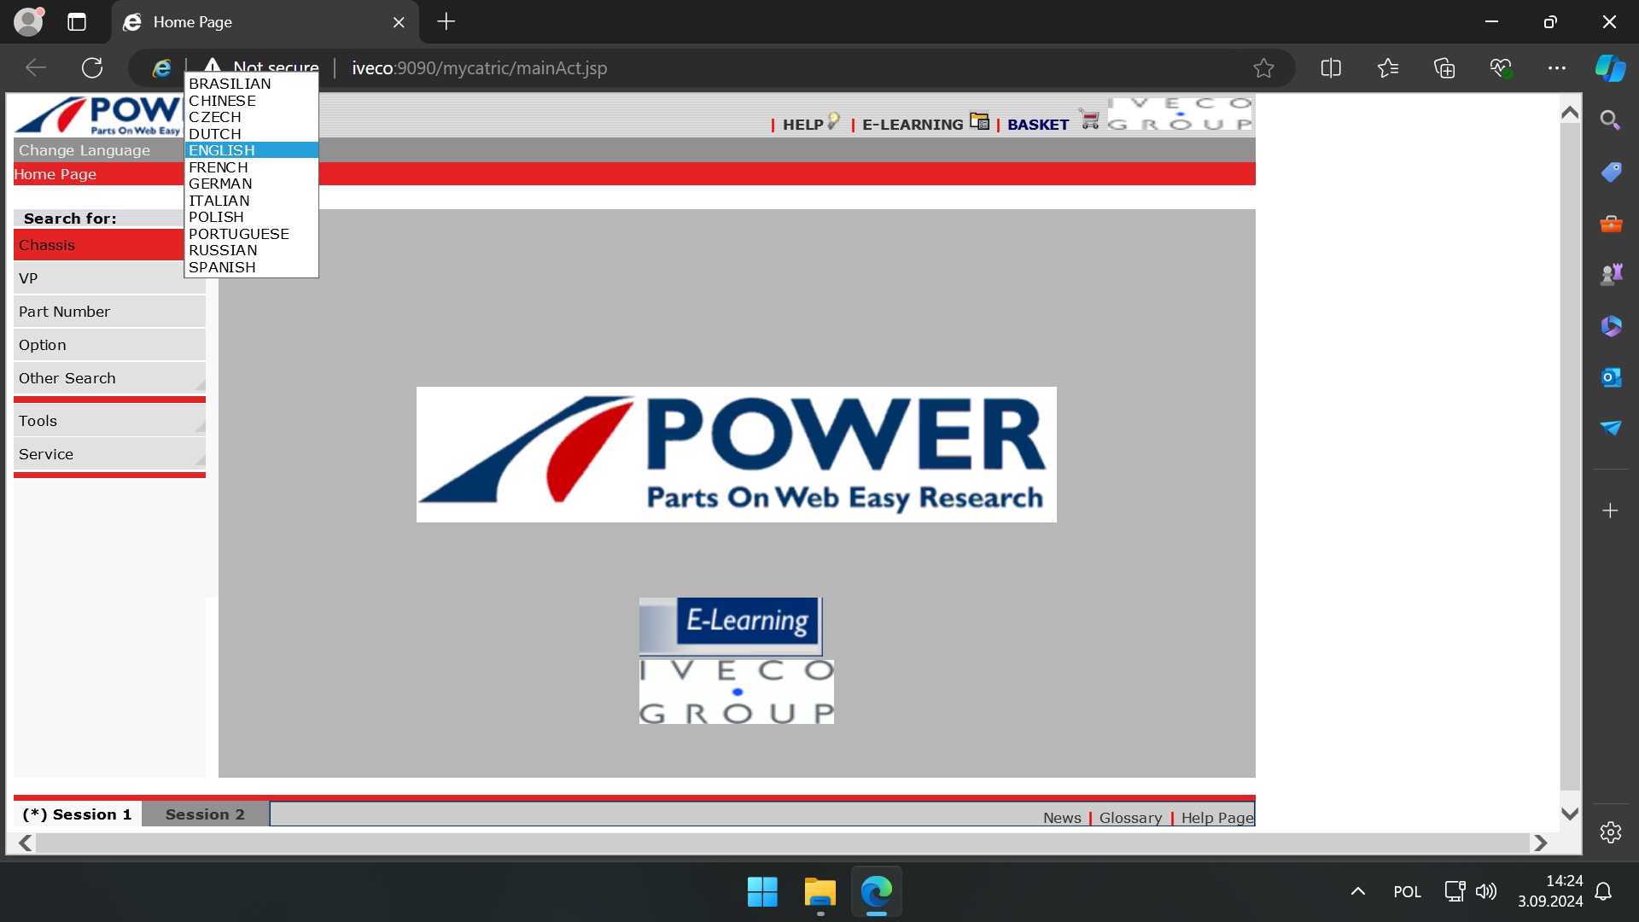Expand the Other Search menu

tap(109, 378)
